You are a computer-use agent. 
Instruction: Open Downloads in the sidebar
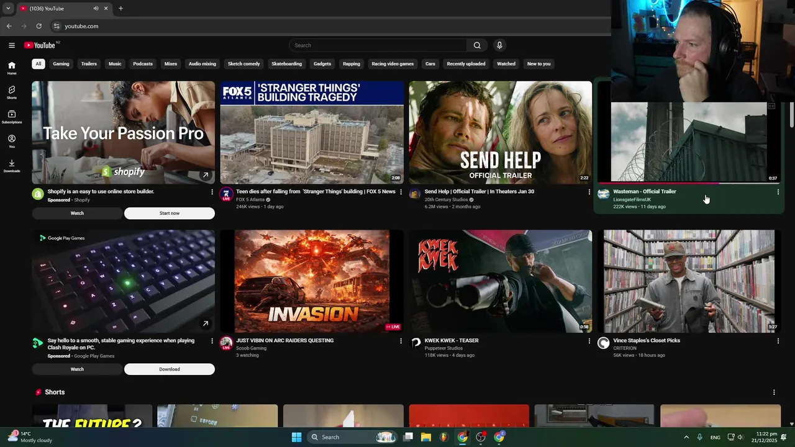pyautogui.click(x=12, y=166)
